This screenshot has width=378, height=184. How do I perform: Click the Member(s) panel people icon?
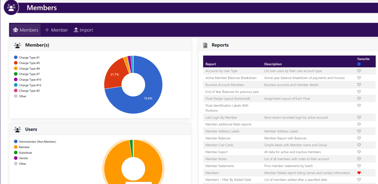tap(17, 45)
